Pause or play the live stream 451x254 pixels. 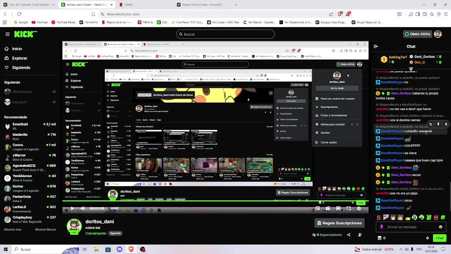[72, 208]
